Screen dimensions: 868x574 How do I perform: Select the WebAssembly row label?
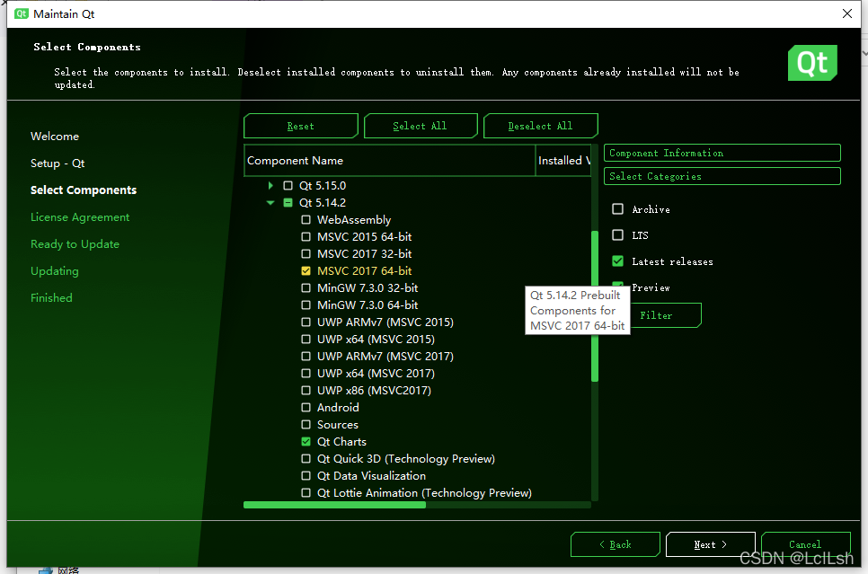click(x=354, y=220)
